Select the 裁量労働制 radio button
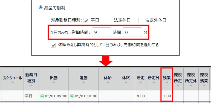Screen dimensions: 211x103 [41, 8]
